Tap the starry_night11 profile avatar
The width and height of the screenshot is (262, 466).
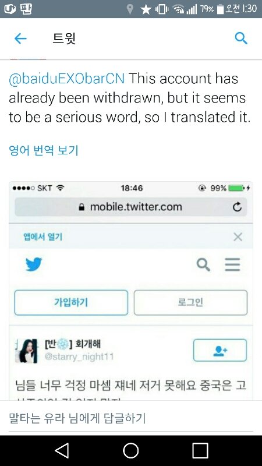point(26,351)
